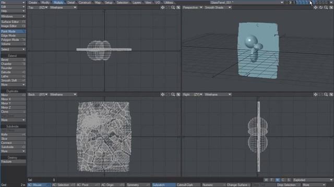Click the pan icon of the Back viewport
334x187 pixels.
pyautogui.click(x=162, y=95)
